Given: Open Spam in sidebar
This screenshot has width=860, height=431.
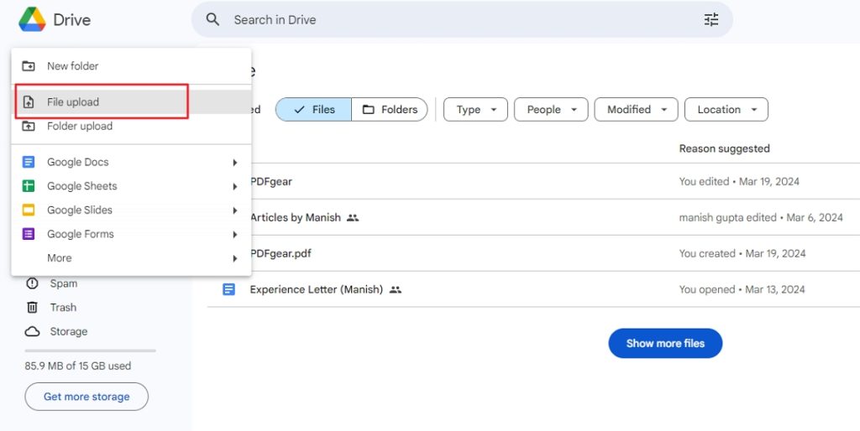Looking at the screenshot, I should point(64,283).
